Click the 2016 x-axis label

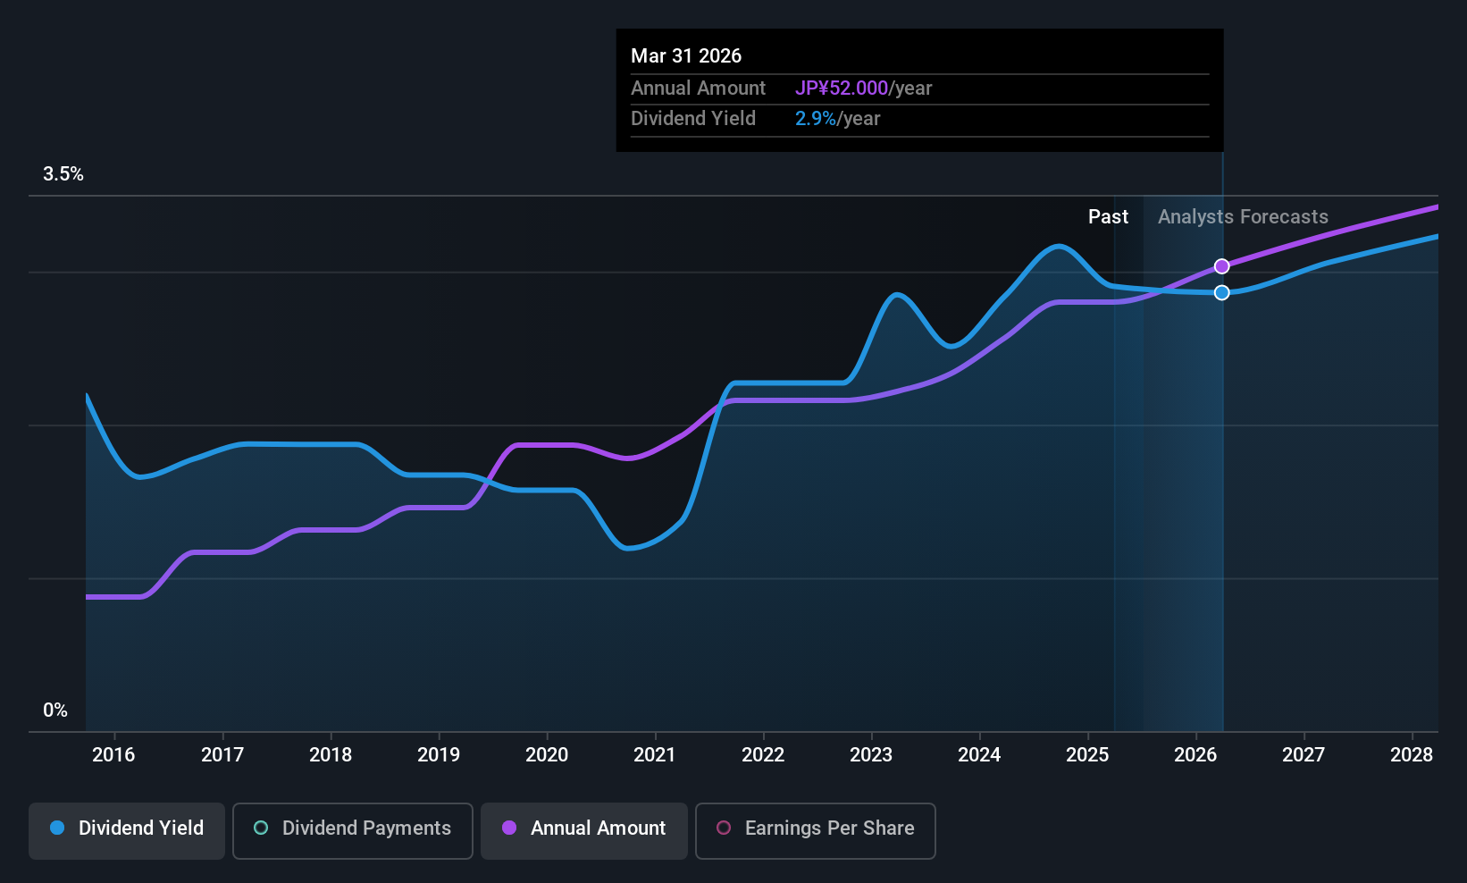(x=113, y=755)
